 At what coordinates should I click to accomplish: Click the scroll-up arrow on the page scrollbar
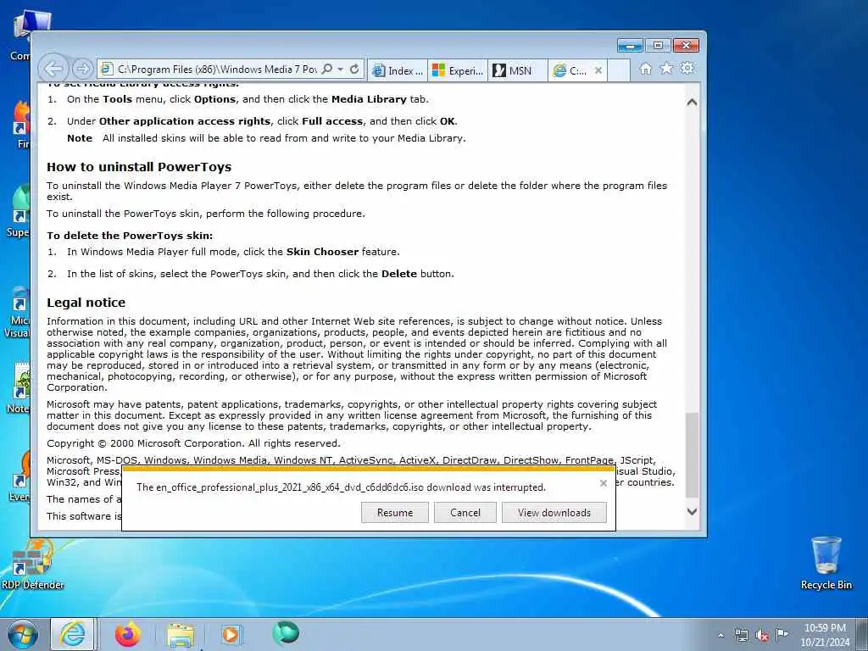[x=692, y=103]
